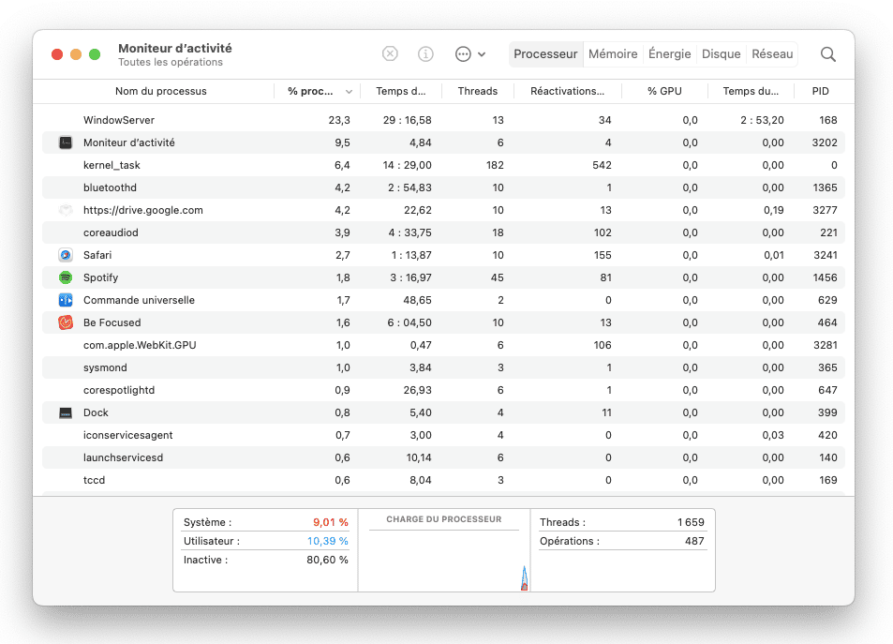Sort by the PID column header
Image resolution: width=893 pixels, height=644 pixels.
coord(820,91)
